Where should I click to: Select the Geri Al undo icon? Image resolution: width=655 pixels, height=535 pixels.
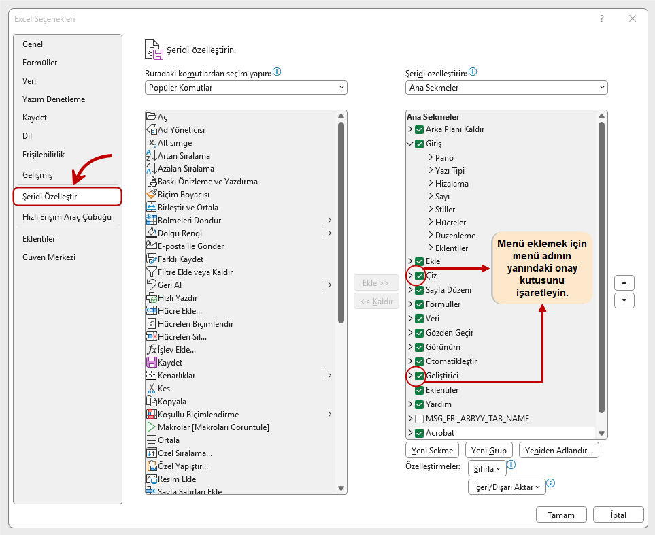[x=151, y=285]
